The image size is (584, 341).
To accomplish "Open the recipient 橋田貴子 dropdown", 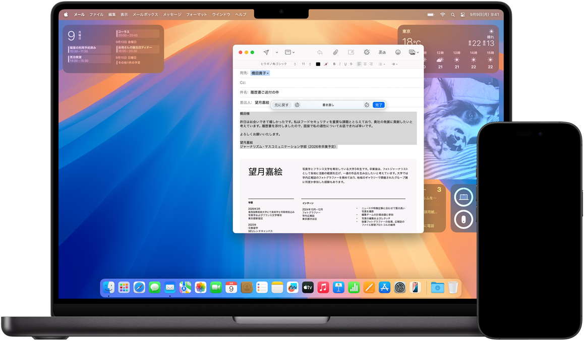I will (260, 73).
